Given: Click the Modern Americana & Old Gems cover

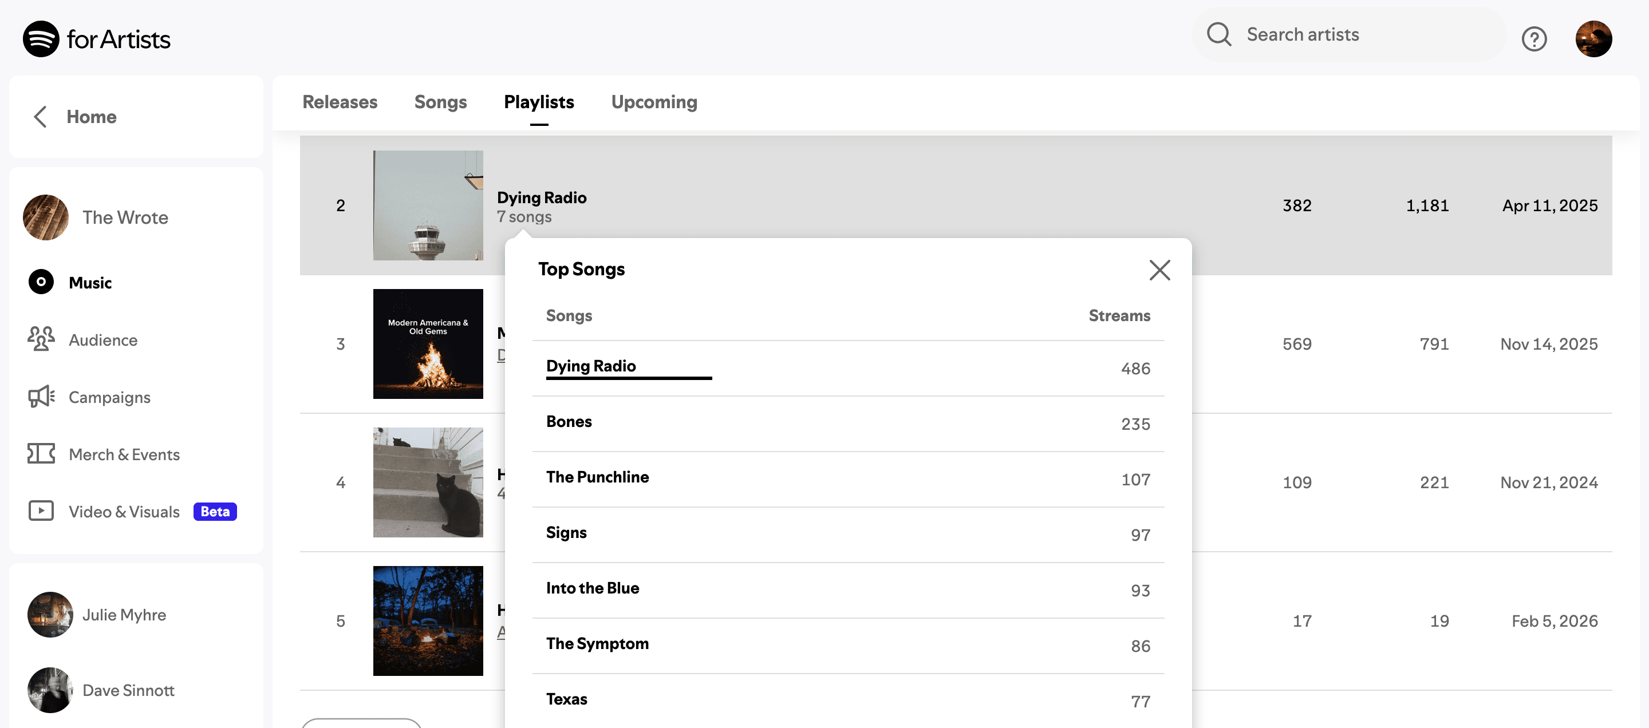Looking at the screenshot, I should [x=428, y=344].
